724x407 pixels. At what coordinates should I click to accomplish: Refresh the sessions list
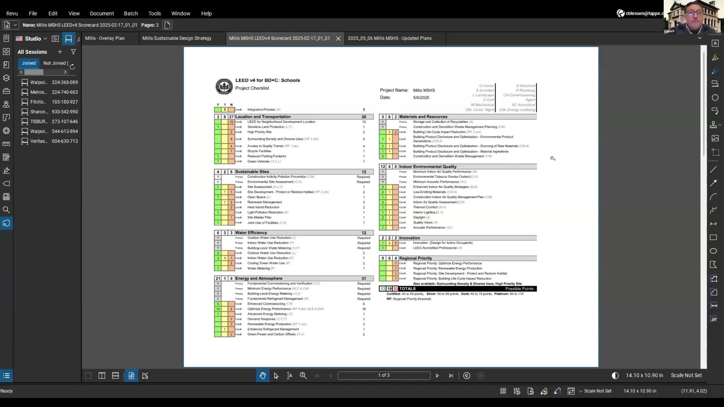click(x=72, y=67)
